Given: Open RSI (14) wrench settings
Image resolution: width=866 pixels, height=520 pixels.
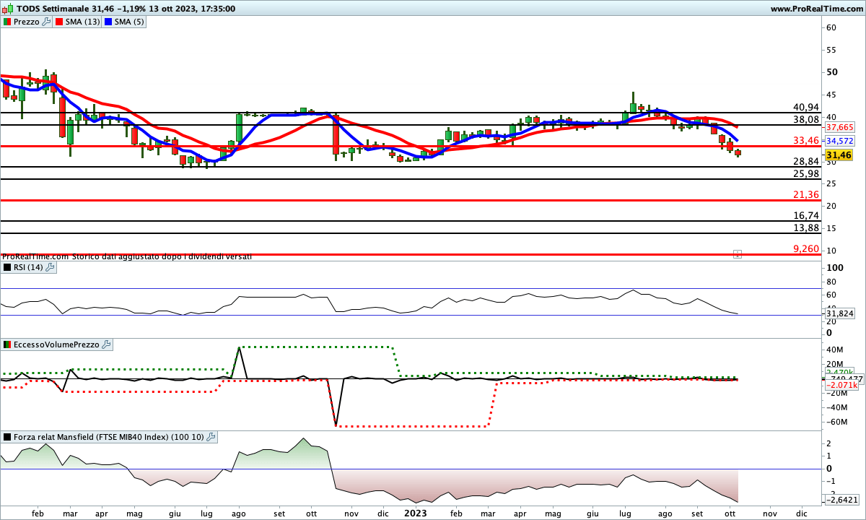Looking at the screenshot, I should [x=50, y=267].
